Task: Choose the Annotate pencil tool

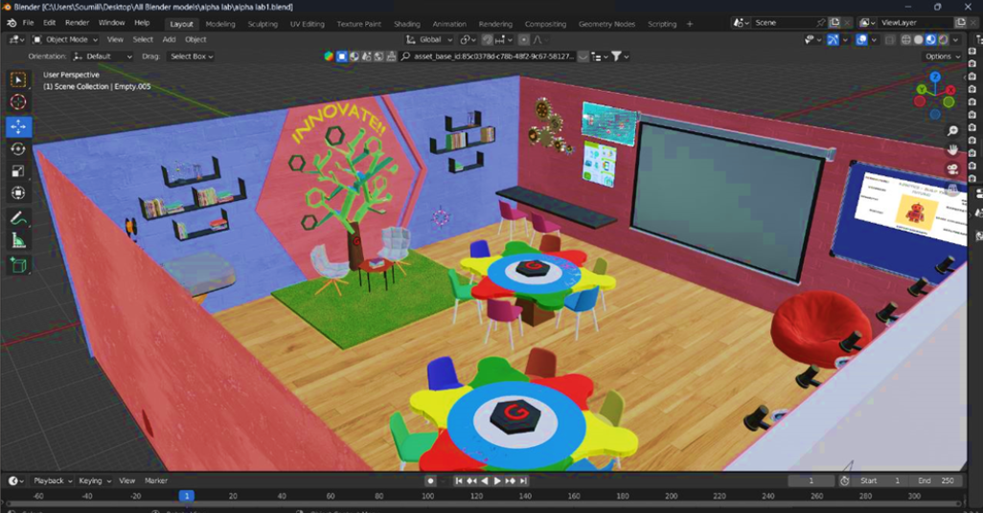Action: pos(19,218)
